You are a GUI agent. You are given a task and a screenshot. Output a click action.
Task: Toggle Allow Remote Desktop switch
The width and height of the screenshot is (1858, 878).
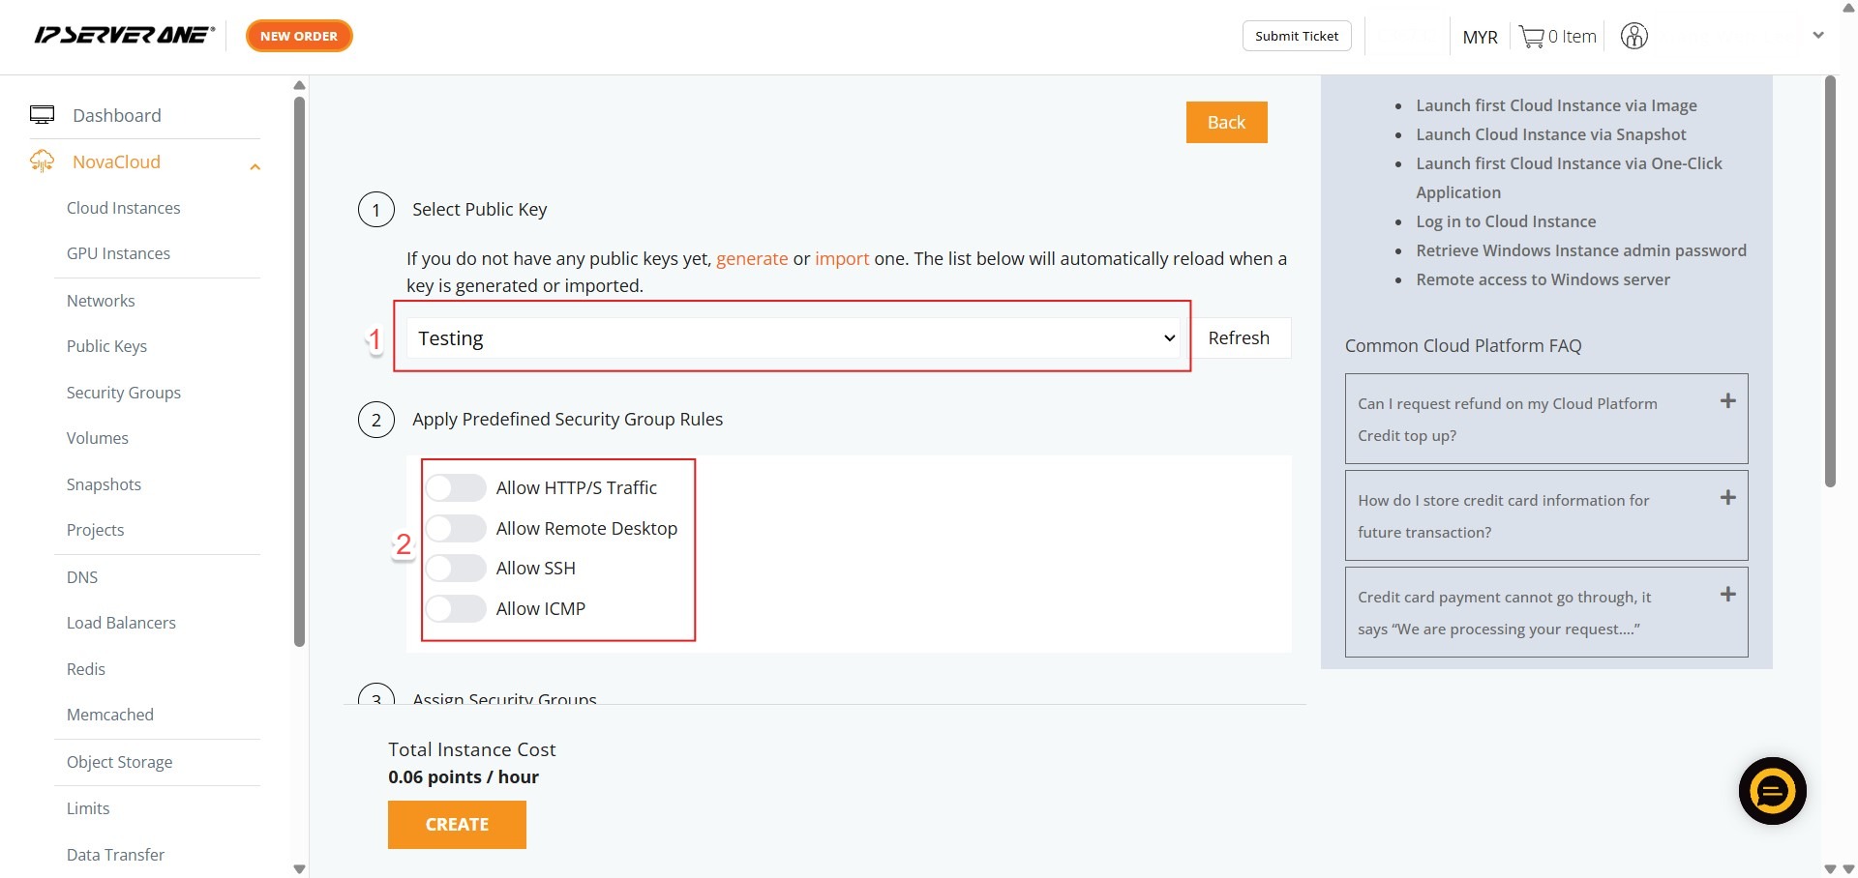(456, 529)
